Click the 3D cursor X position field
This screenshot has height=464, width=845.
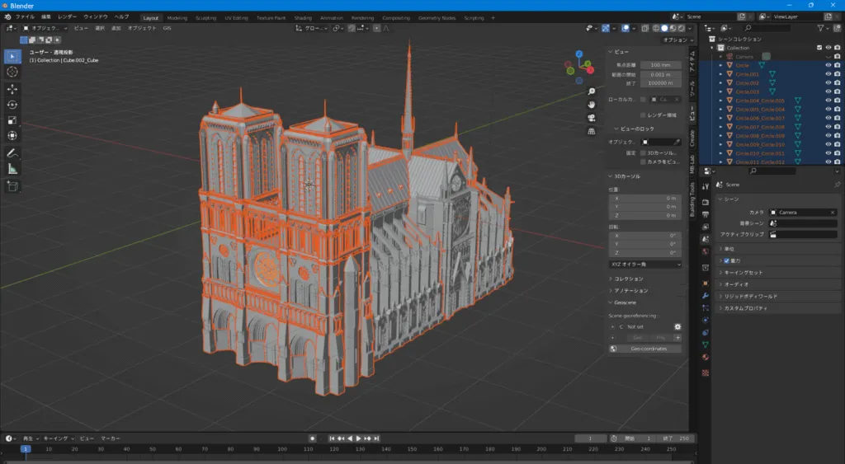point(645,198)
